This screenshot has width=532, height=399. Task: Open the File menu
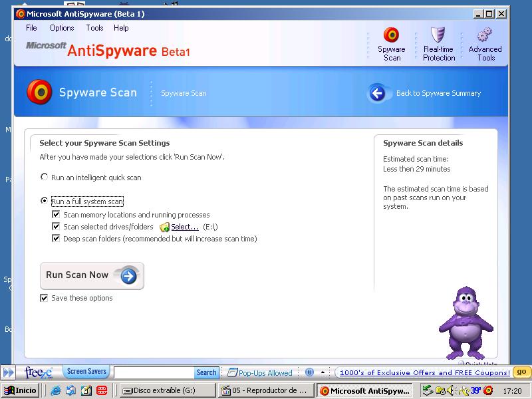pyautogui.click(x=31, y=28)
